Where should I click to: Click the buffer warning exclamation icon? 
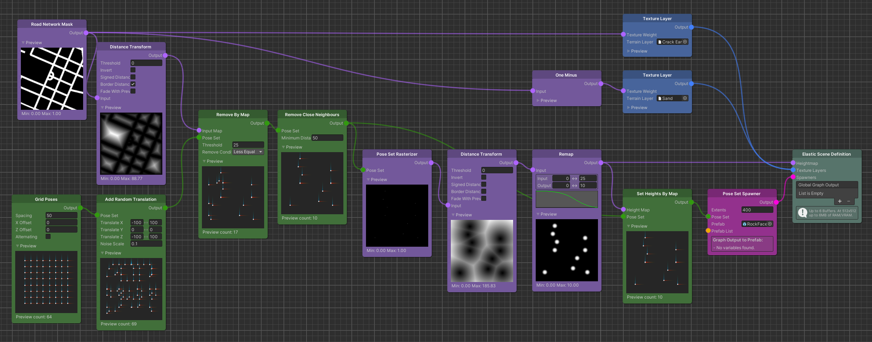803,213
